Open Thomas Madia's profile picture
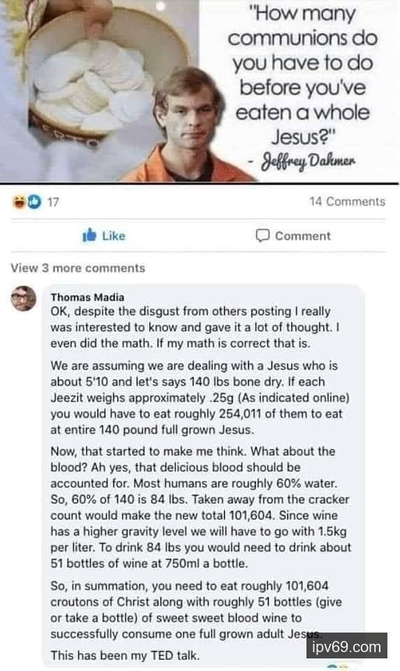The image size is (400, 671). (23, 298)
